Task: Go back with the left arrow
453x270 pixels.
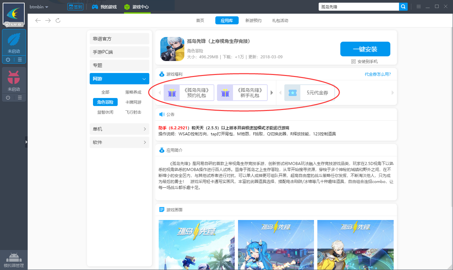Action: [x=38, y=21]
